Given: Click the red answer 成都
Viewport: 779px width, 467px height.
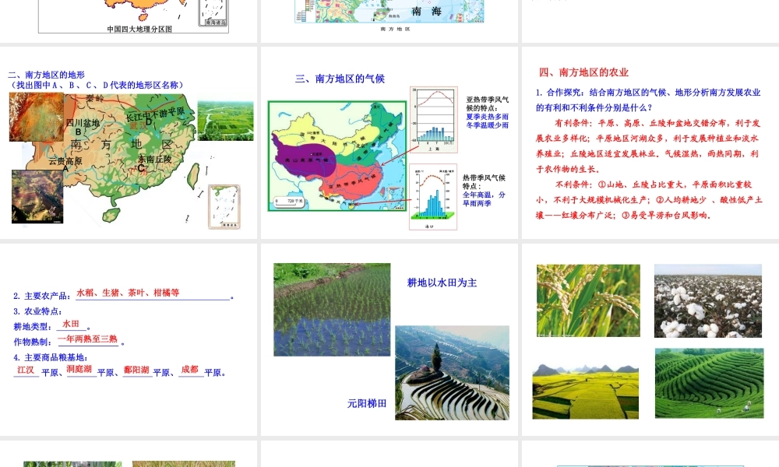Looking at the screenshot, I should pos(190,369).
